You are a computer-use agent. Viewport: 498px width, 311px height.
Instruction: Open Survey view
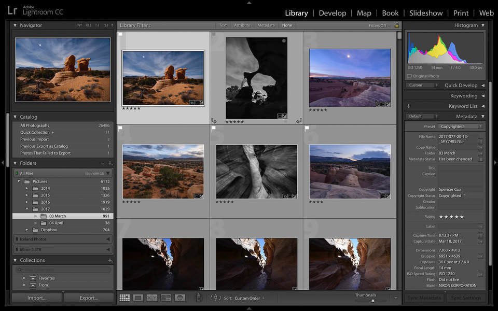(166, 298)
